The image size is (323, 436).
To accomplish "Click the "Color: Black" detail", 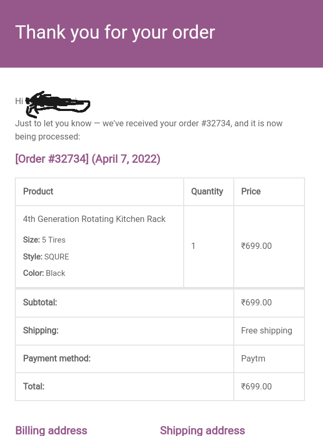I will [x=44, y=273].
